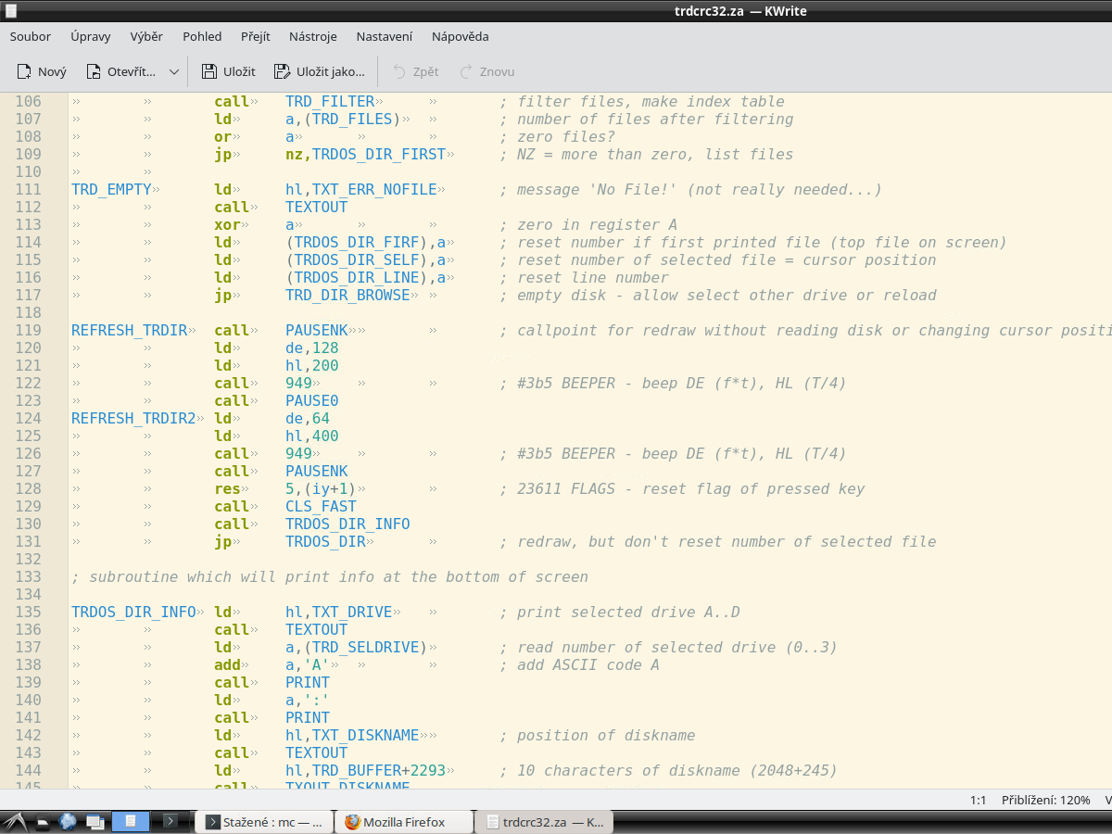Switch to the Stažené : mc taskbar window

point(264,822)
